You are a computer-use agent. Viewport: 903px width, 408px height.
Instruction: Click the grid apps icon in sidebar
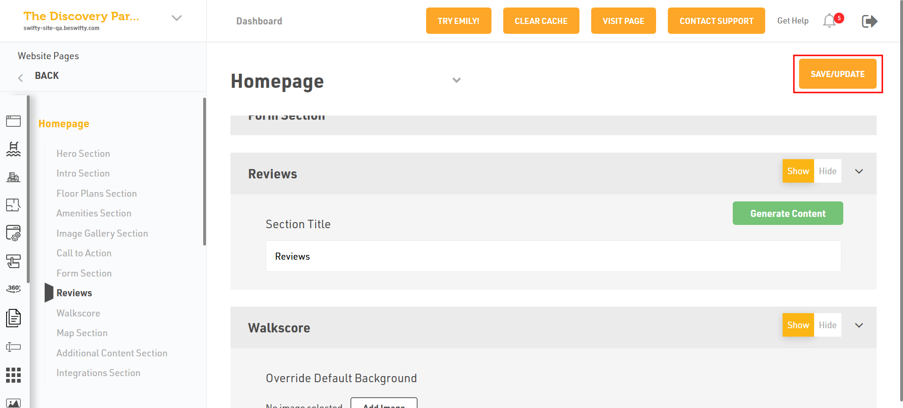pyautogui.click(x=13, y=375)
